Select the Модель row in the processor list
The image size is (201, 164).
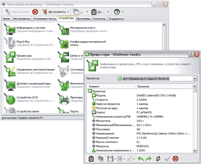pyautogui.click(x=140, y=95)
